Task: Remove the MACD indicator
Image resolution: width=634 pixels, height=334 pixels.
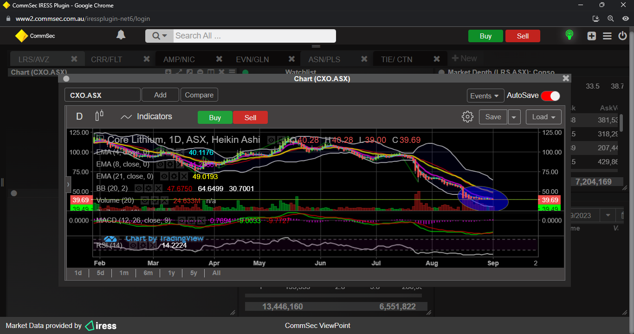Action: 202,220
